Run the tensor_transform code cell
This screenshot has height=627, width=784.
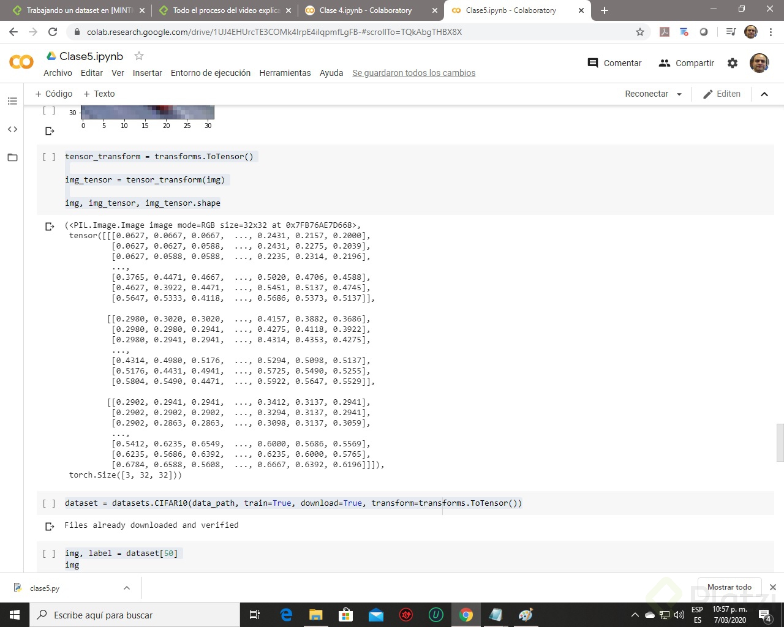click(49, 157)
